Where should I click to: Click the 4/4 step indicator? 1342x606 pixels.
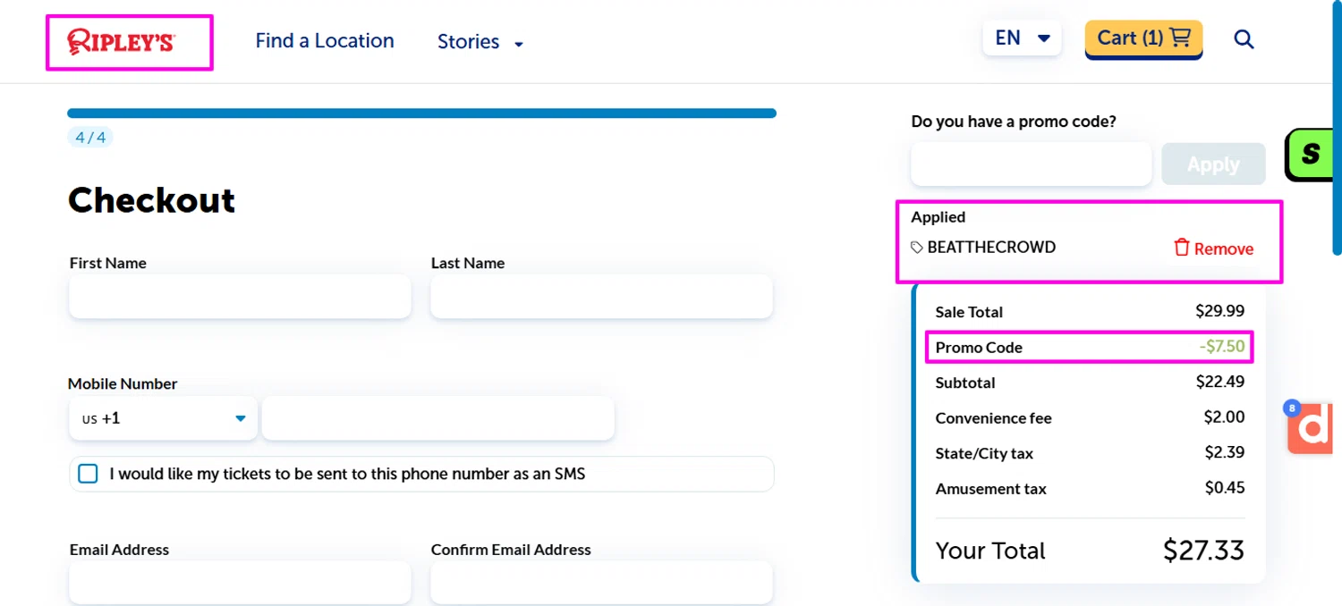click(x=90, y=138)
